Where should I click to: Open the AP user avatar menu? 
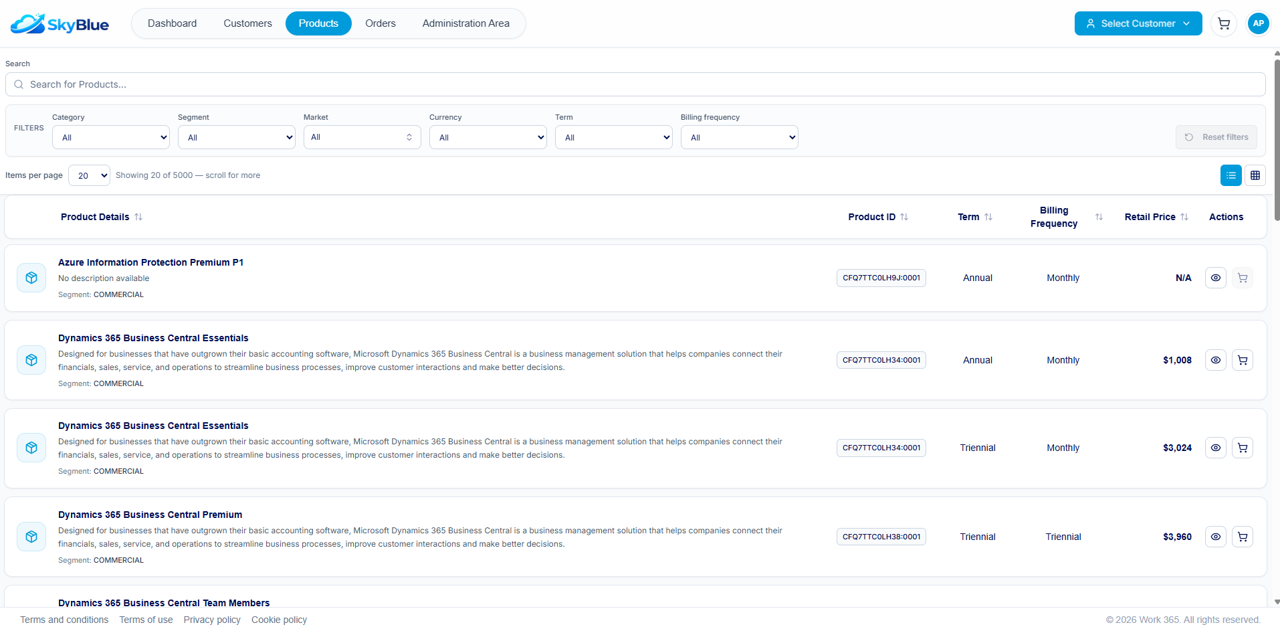click(x=1258, y=23)
